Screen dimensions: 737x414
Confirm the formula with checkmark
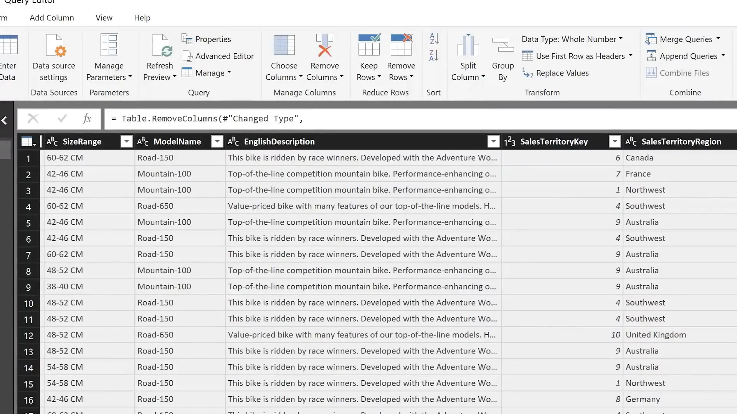click(x=62, y=119)
